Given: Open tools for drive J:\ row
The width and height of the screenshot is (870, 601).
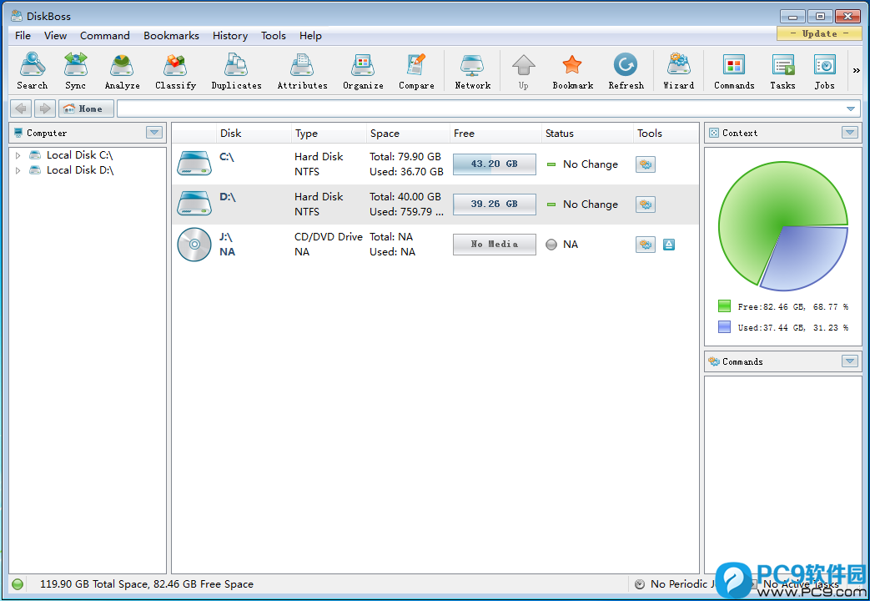Looking at the screenshot, I should pos(646,245).
